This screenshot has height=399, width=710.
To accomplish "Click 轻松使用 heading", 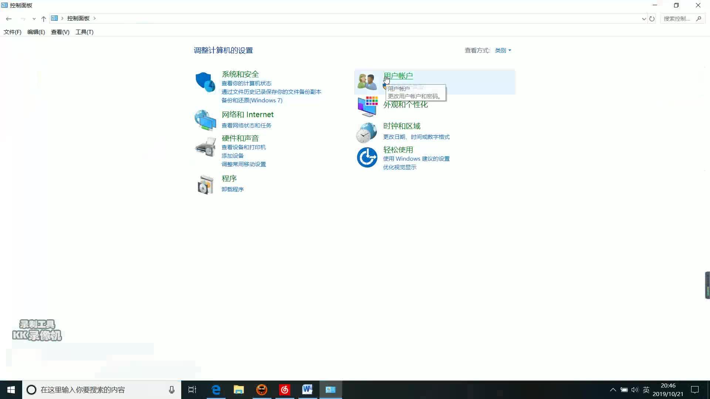I will (398, 150).
